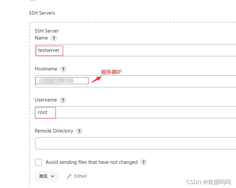The image size is (236, 188).
Task: Click the Hostname field label
Action: point(46,69)
